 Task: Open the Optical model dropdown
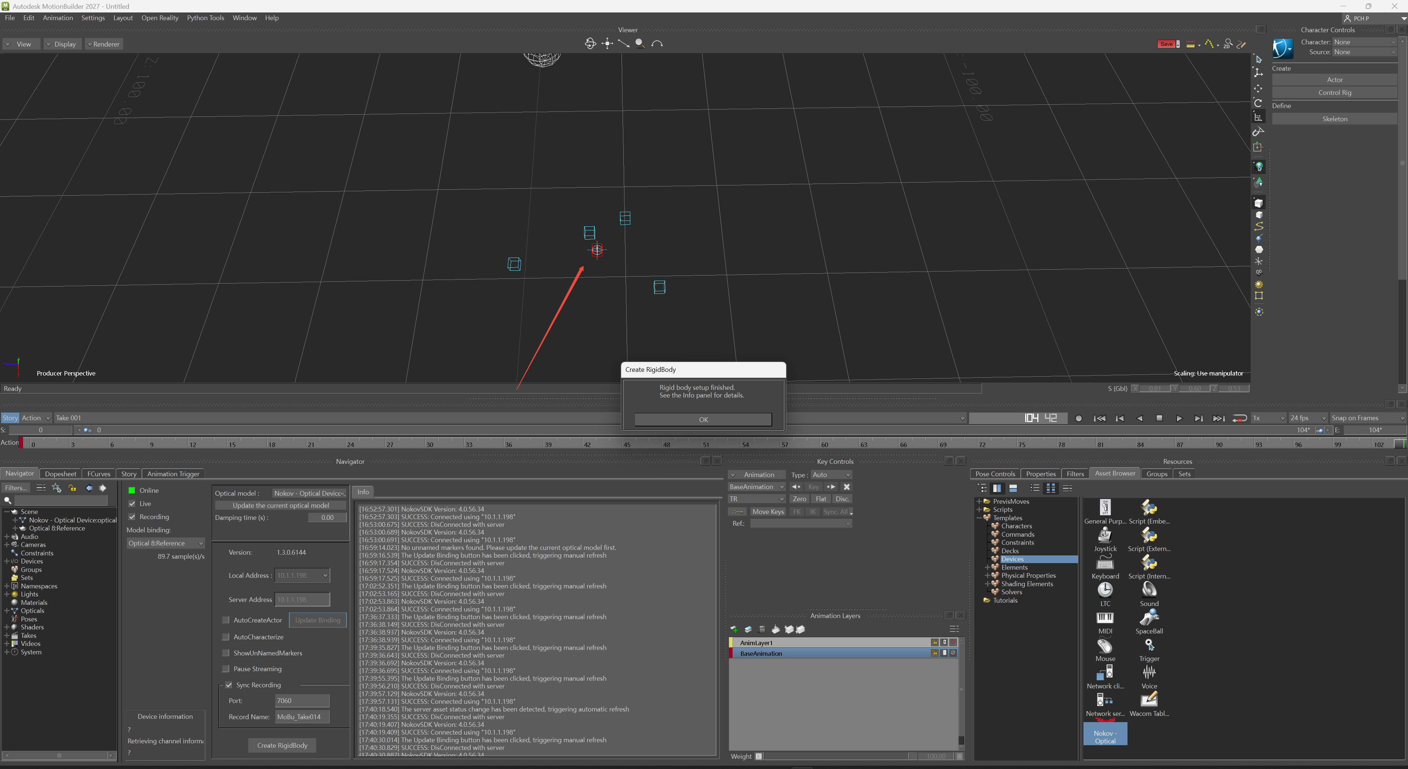coord(309,493)
